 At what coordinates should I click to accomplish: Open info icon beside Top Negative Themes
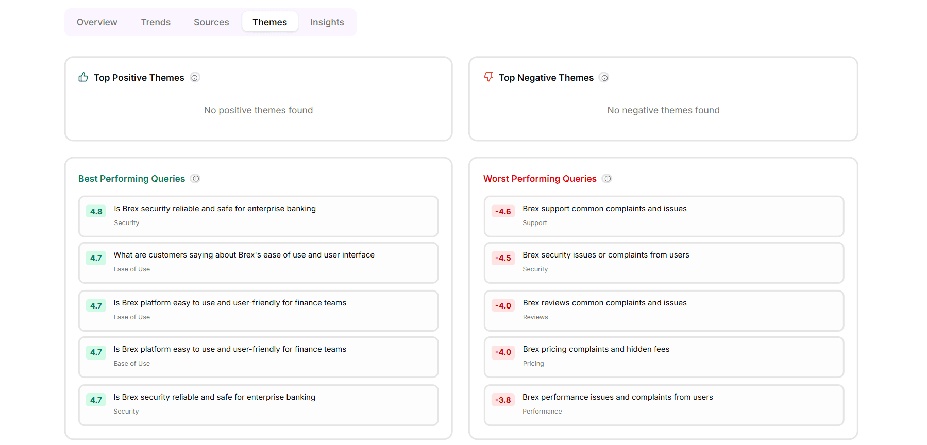[604, 78]
